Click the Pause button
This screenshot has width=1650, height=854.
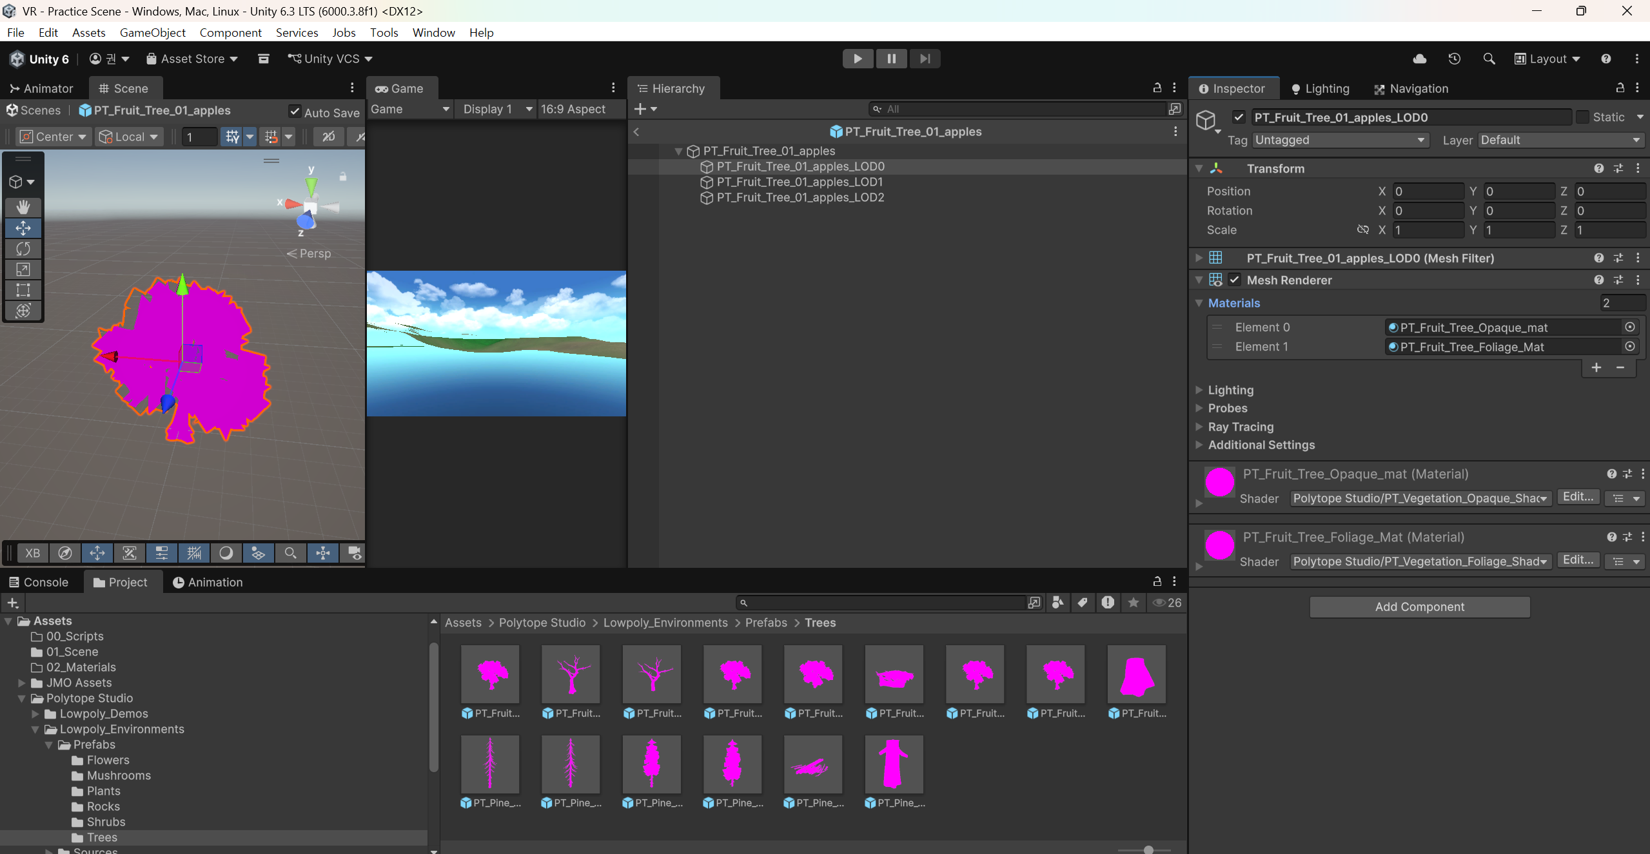[x=891, y=59]
